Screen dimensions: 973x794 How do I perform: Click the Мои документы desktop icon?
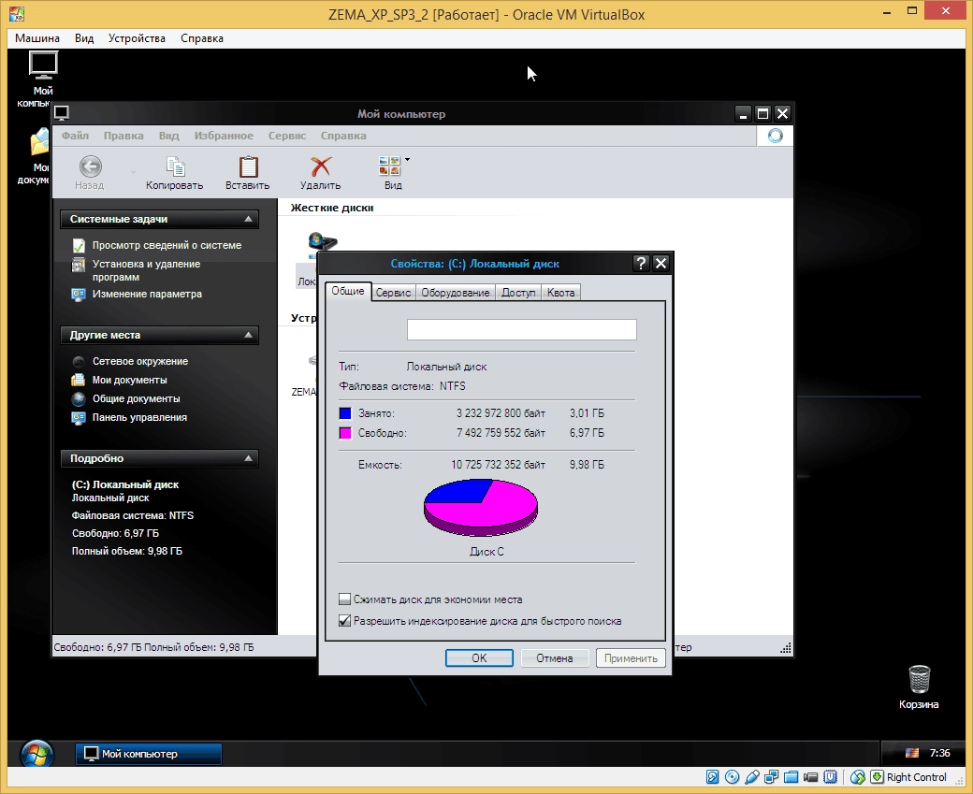[39, 143]
